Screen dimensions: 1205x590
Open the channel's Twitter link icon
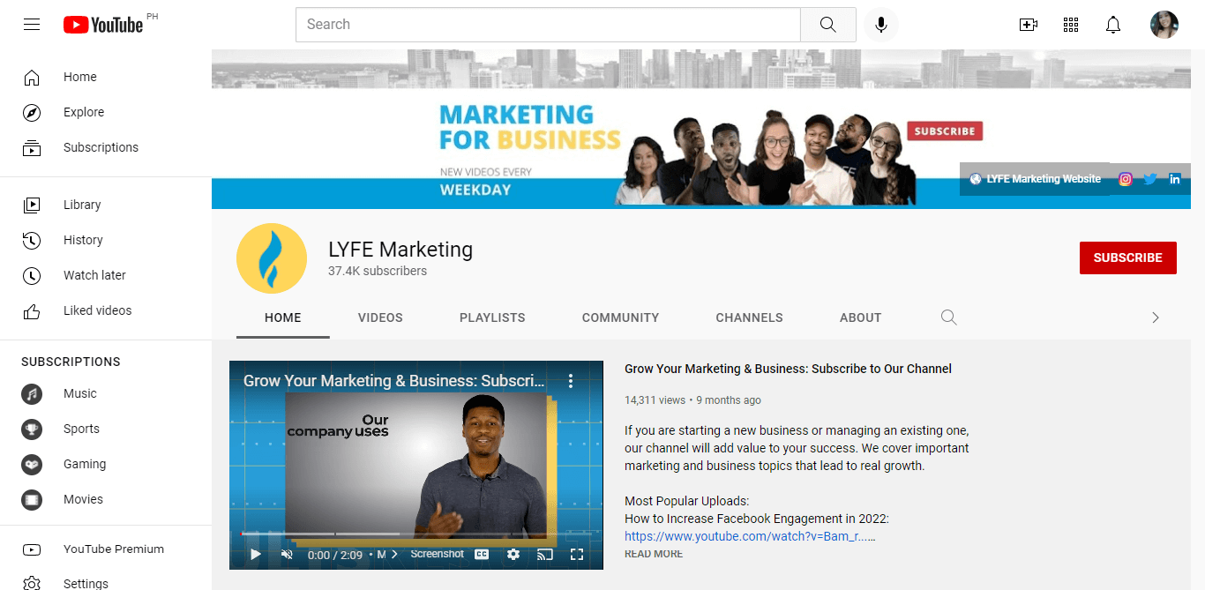click(x=1150, y=179)
